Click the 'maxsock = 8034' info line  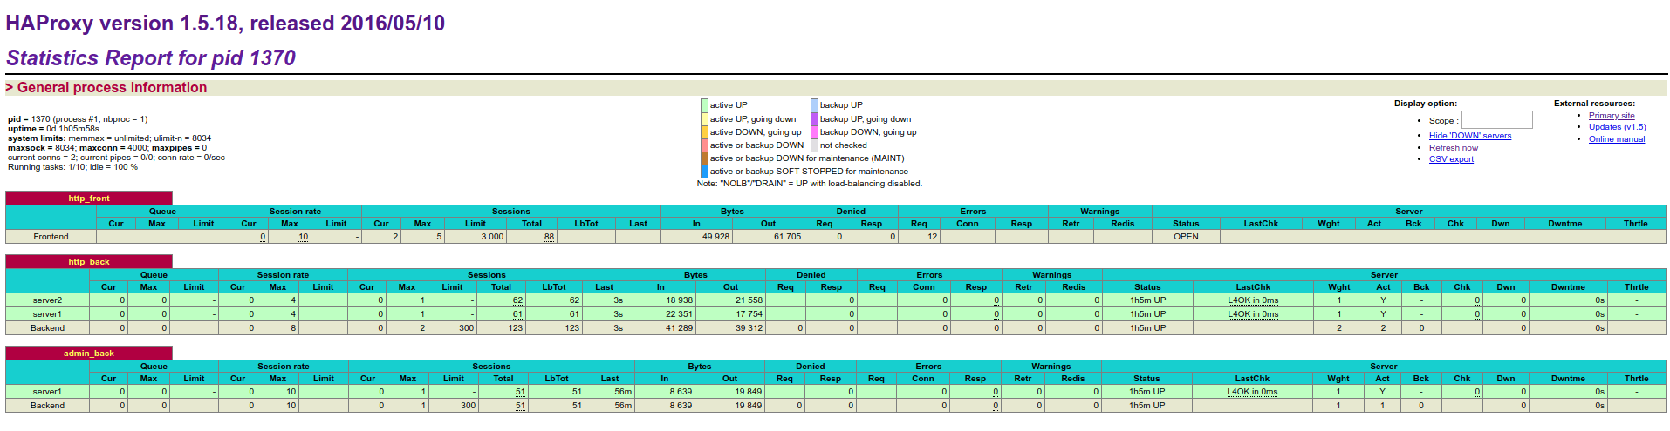coord(107,148)
